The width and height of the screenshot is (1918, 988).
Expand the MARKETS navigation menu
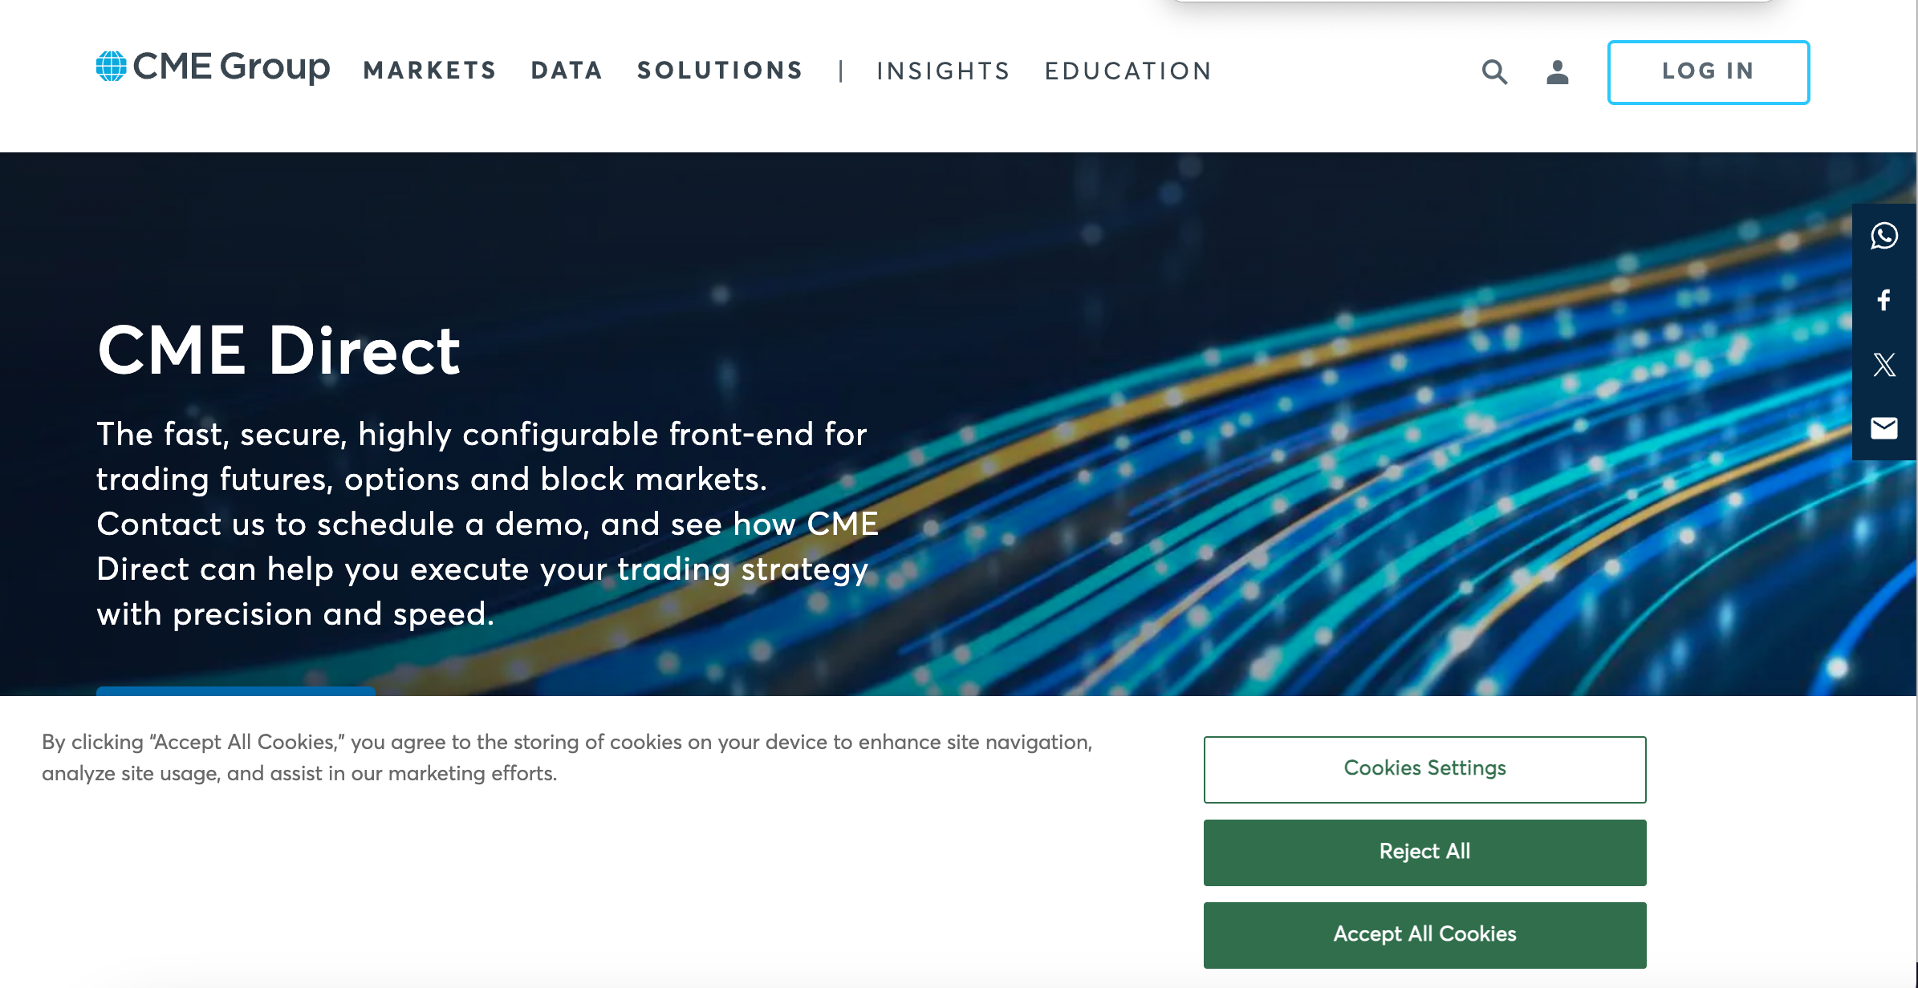(x=430, y=71)
